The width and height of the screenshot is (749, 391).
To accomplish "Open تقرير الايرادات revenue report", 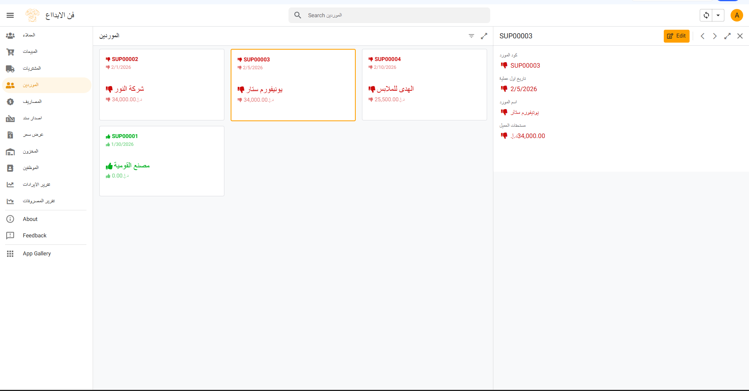I will [36, 185].
